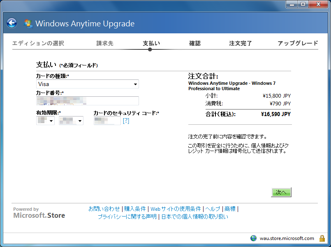Maximize the Windows Anytime Upgrade window

coord(303,4)
